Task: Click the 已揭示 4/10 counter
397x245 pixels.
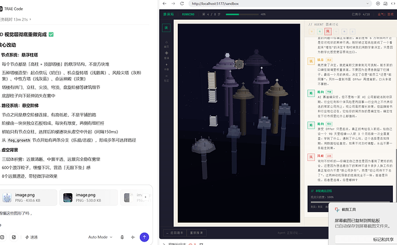Action: point(361,14)
